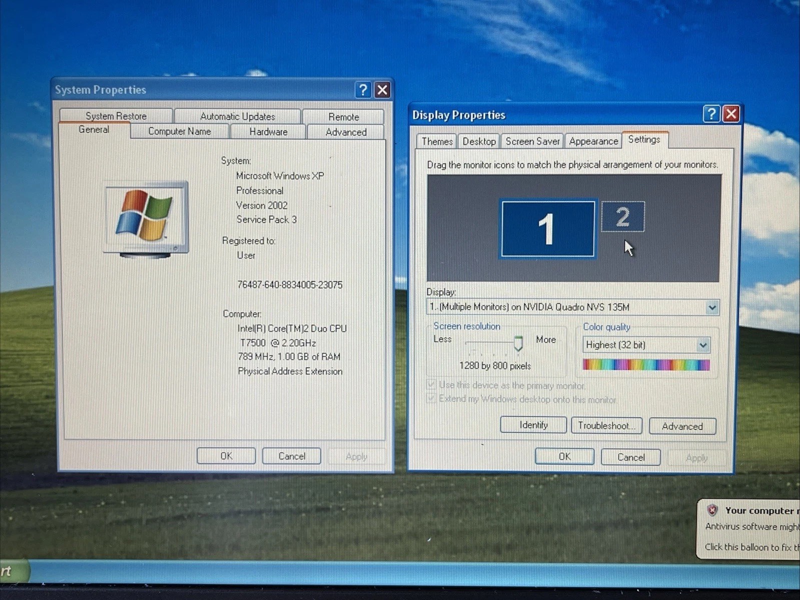800x600 pixels.
Task: Select monitor 2 icon in Display Properties
Action: pos(623,217)
